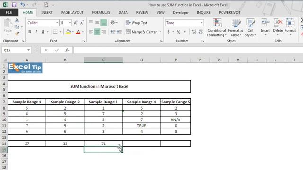Viewport: 303px width, 170px height.
Task: Decrease decimal places
Action: pos(200,32)
